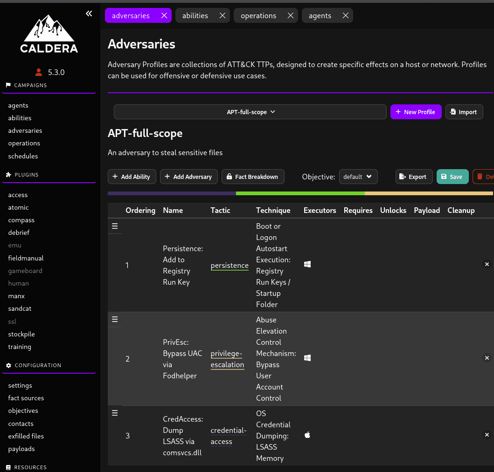Click the Apple executor icon in row 3

(x=307, y=435)
